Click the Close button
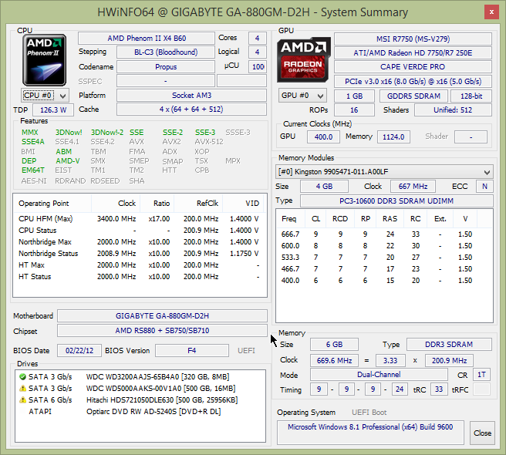 482,433
